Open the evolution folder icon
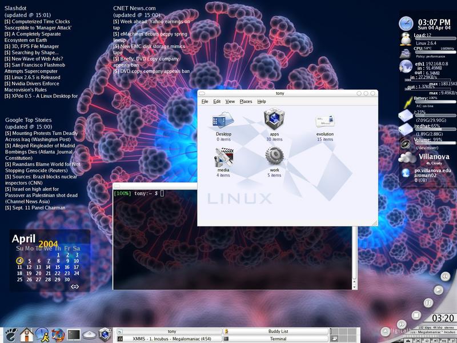The image size is (457, 343). [325, 121]
